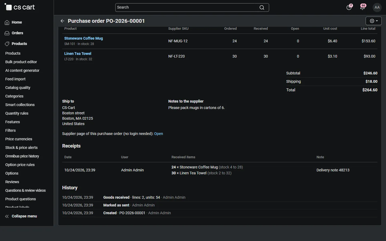Image resolution: width=386 pixels, height=241 pixels.
Task: Click the CS-Cart logo
Action: [20, 7]
